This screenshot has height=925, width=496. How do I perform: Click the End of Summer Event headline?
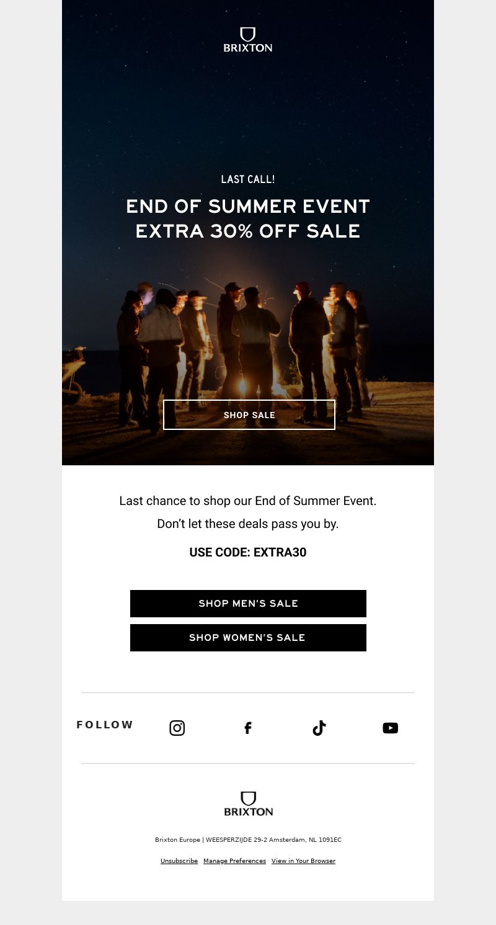click(248, 218)
